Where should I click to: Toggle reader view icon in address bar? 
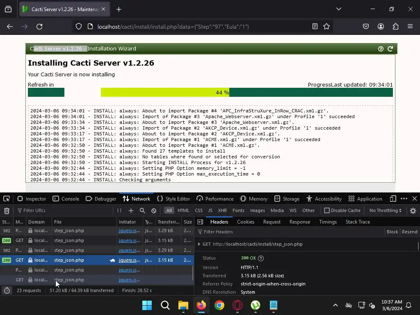(x=315, y=26)
